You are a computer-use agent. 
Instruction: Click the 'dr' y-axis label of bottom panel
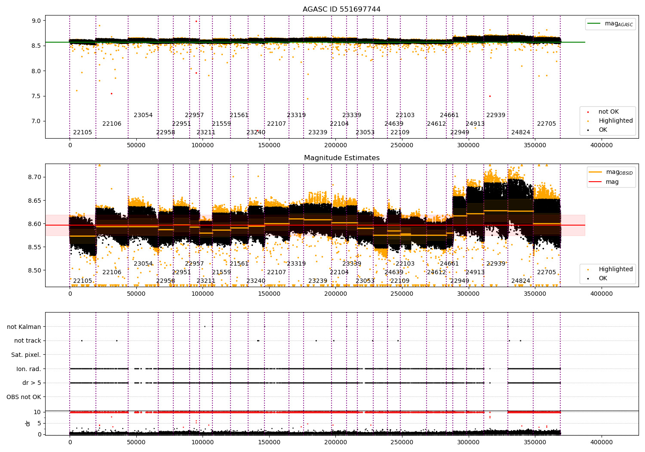point(28,423)
